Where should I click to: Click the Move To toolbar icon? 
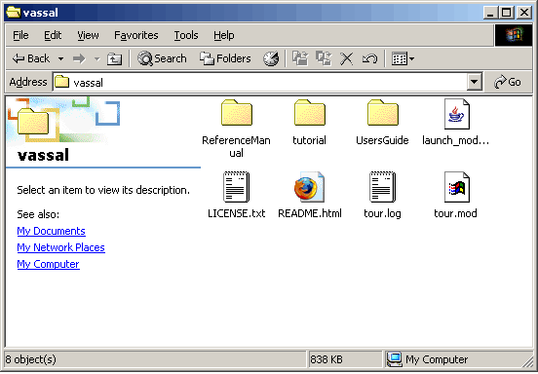[x=300, y=58]
